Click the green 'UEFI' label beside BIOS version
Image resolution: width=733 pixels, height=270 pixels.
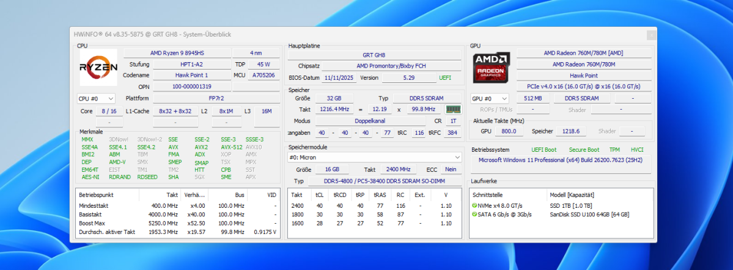[x=445, y=77]
